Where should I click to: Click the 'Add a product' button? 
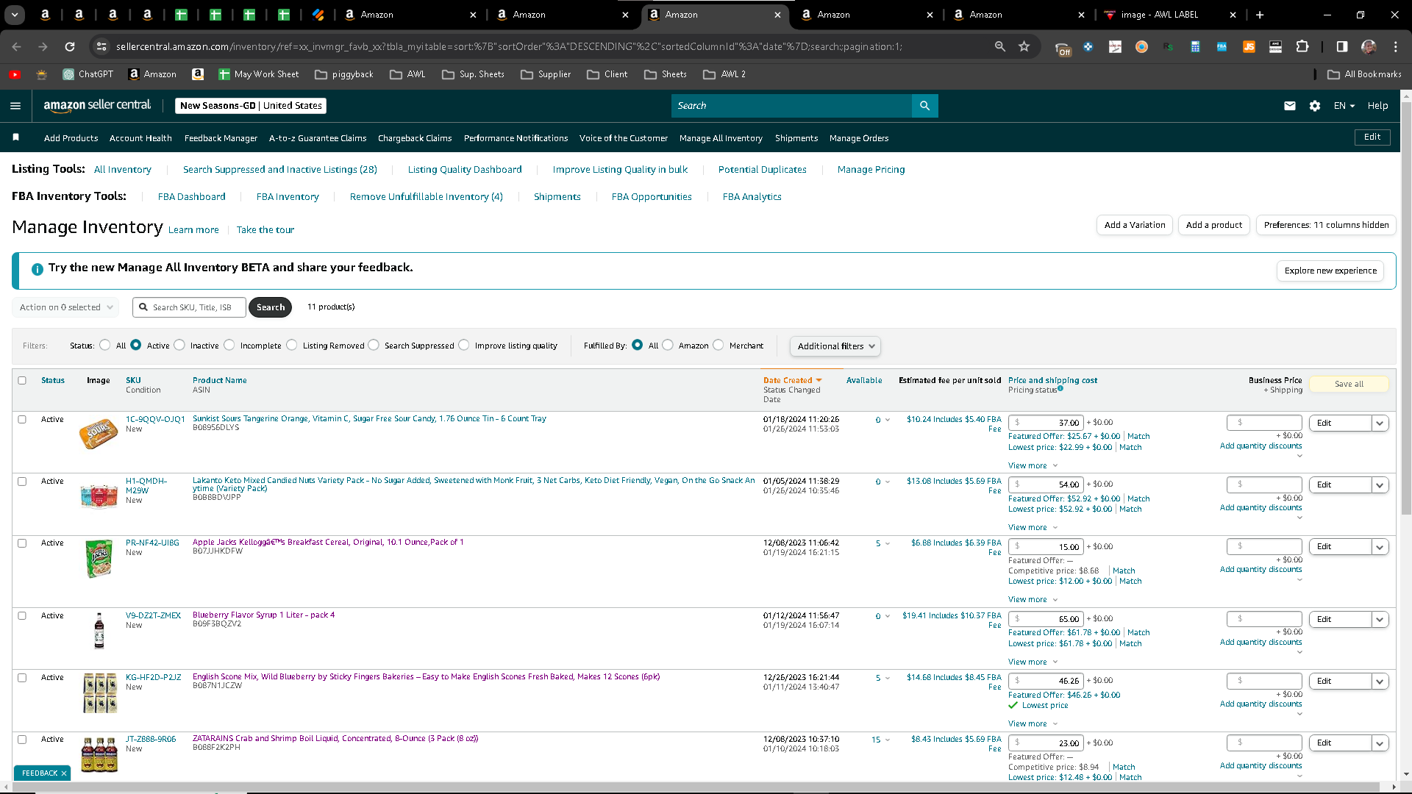pos(1214,225)
